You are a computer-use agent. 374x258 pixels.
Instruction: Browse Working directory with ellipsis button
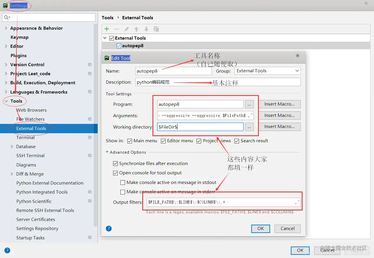pyautogui.click(x=249, y=127)
